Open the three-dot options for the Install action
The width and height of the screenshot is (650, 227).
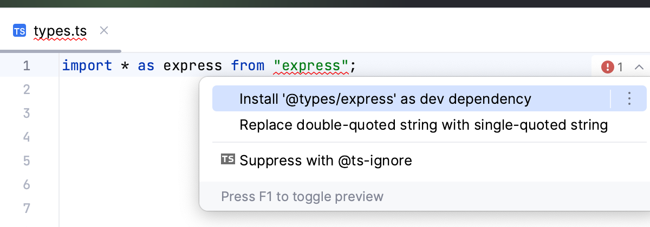click(629, 98)
